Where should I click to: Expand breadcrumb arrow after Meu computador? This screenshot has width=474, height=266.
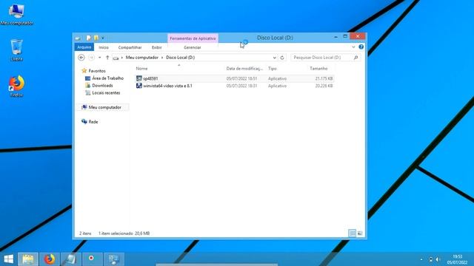coord(162,58)
